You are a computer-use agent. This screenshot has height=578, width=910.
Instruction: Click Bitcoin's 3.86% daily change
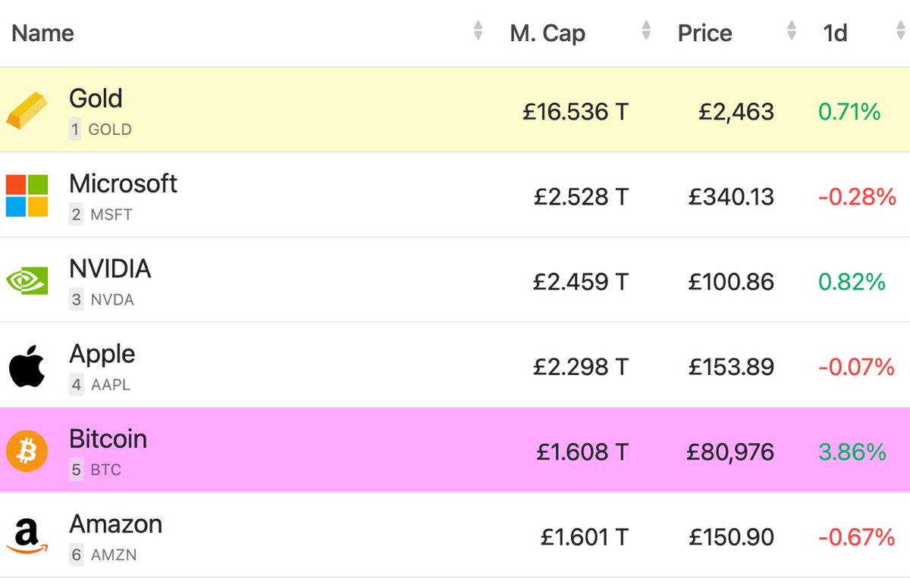click(852, 452)
